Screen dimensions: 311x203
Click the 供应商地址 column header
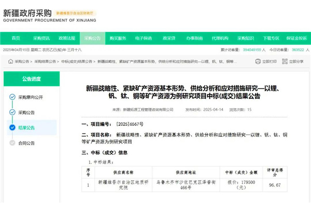(186, 172)
